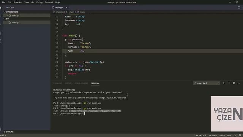The image size is (243, 137).
Task: Click the log.Fatalln(err) line
Action: [79, 70]
